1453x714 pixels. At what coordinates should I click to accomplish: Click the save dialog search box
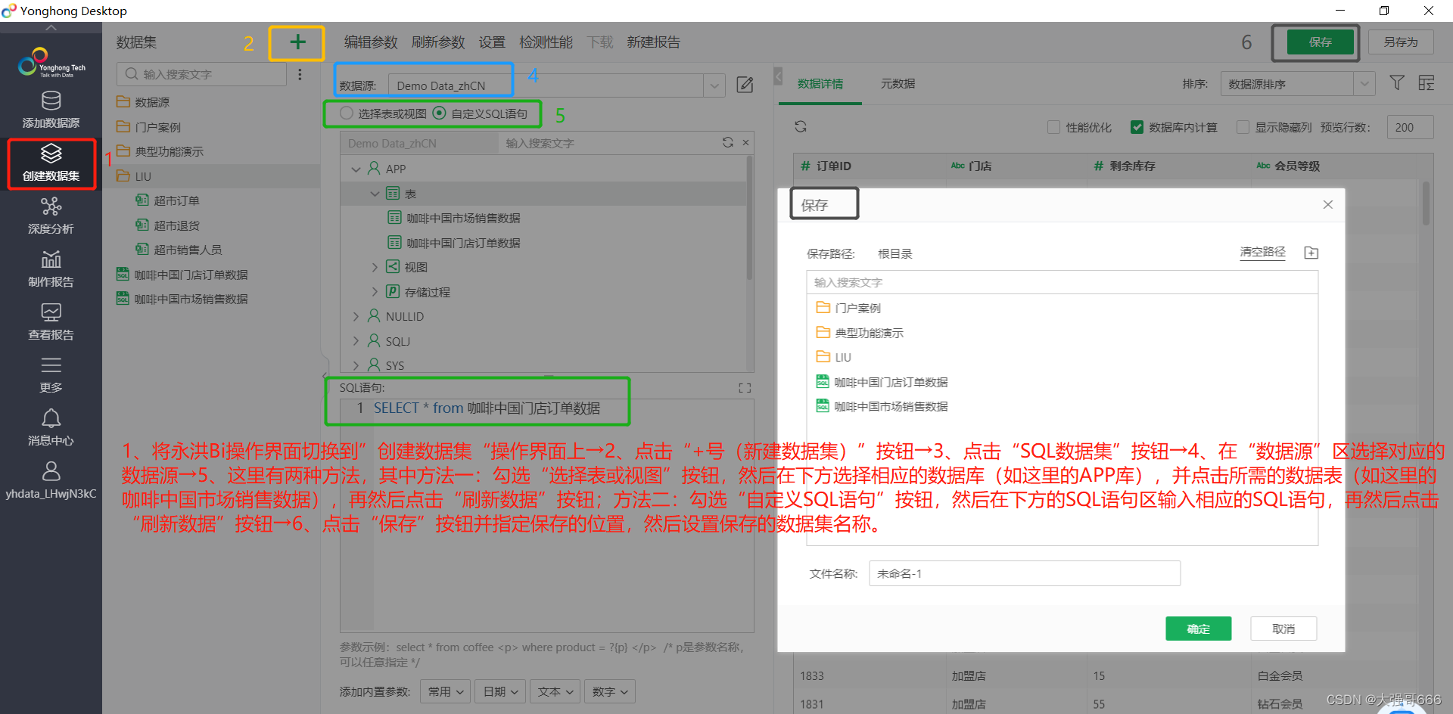pyautogui.click(x=1063, y=282)
